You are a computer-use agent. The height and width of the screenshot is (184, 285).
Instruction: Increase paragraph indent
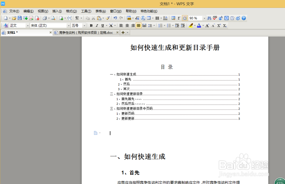183,26
